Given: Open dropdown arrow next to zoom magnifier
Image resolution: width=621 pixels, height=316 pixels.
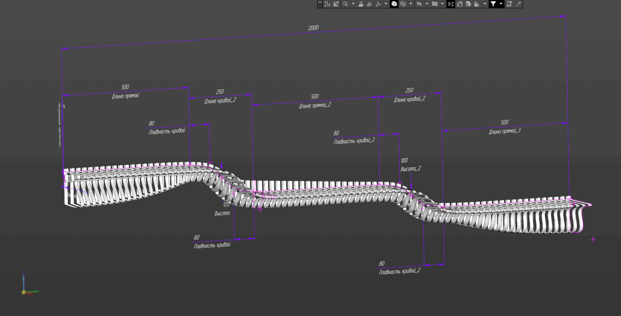Looking at the screenshot, I should (x=353, y=4).
